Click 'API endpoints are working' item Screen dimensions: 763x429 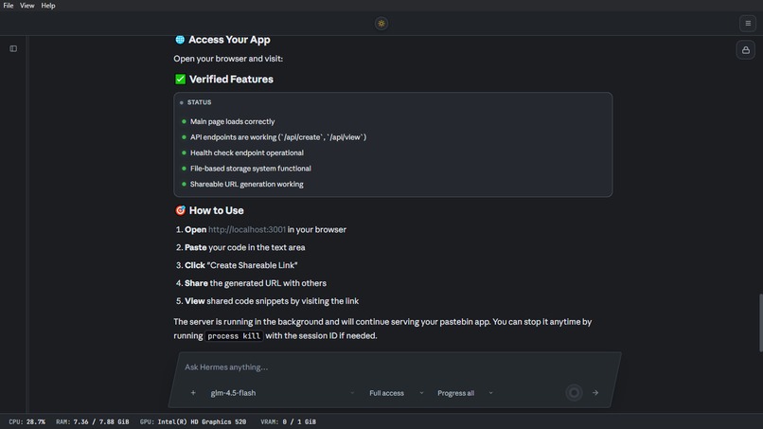pyautogui.click(x=278, y=136)
